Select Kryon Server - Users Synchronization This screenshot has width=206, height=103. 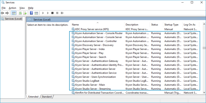click(x=96, y=77)
